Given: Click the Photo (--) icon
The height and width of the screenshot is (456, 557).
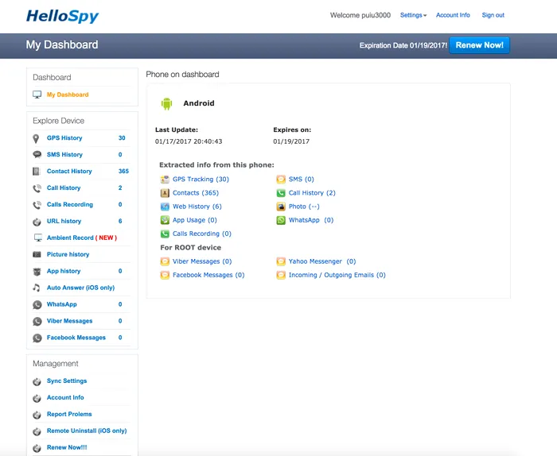Looking at the screenshot, I should (x=281, y=207).
